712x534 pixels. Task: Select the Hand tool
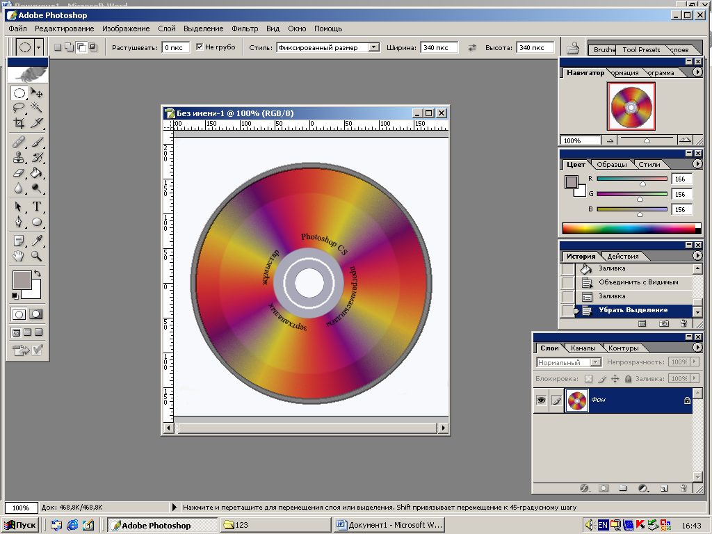click(19, 256)
